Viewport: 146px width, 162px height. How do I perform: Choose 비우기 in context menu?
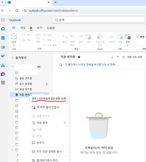coord(49,143)
